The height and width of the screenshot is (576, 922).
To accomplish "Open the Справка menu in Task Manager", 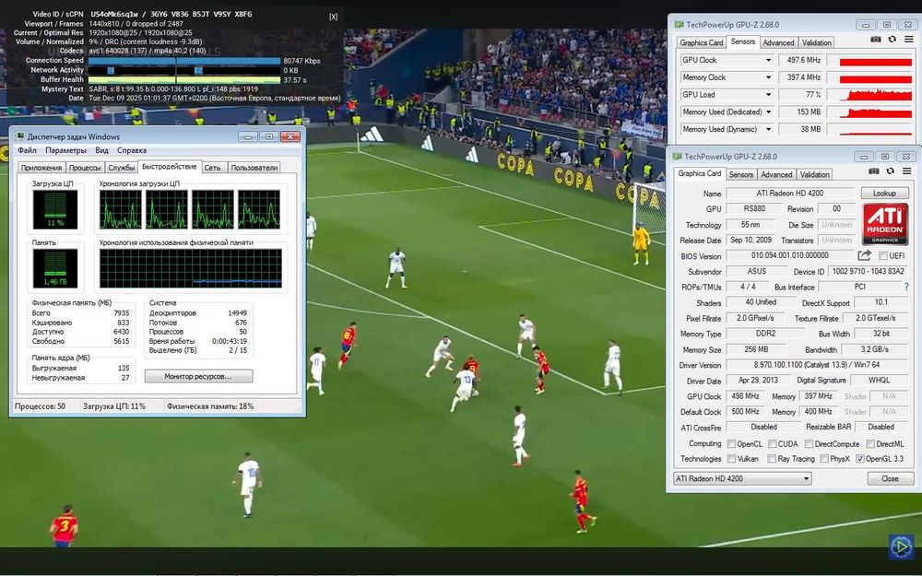I will [x=132, y=150].
